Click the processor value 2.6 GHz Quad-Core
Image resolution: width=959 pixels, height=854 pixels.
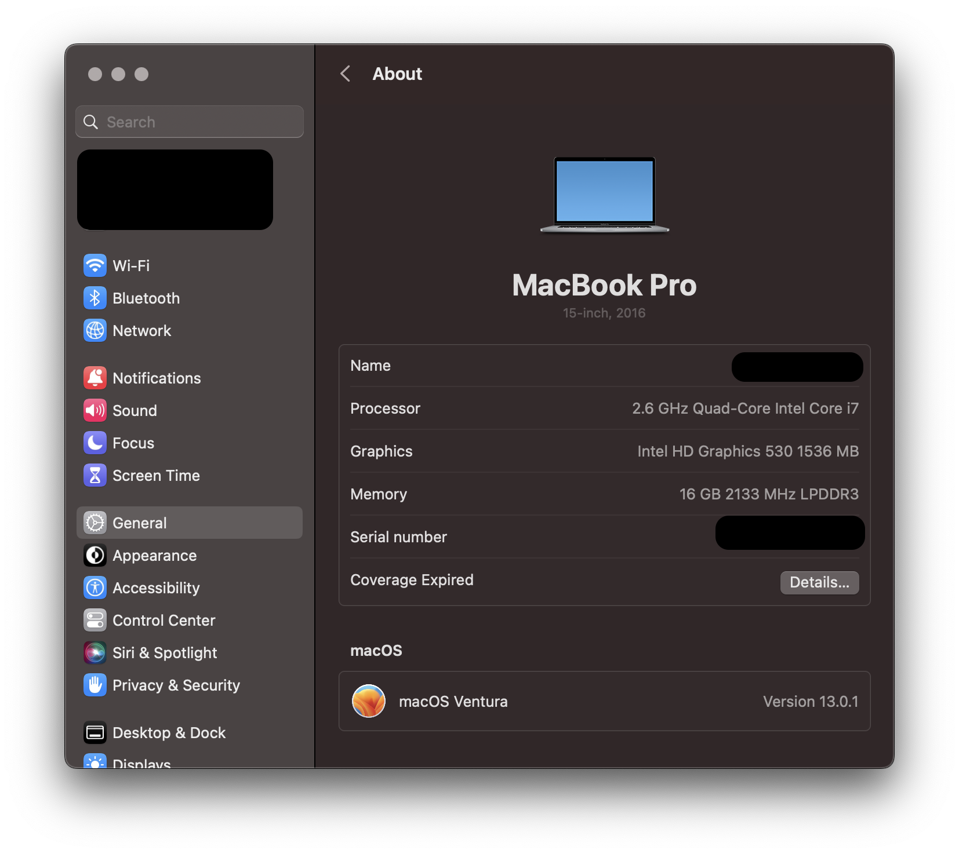tap(745, 408)
